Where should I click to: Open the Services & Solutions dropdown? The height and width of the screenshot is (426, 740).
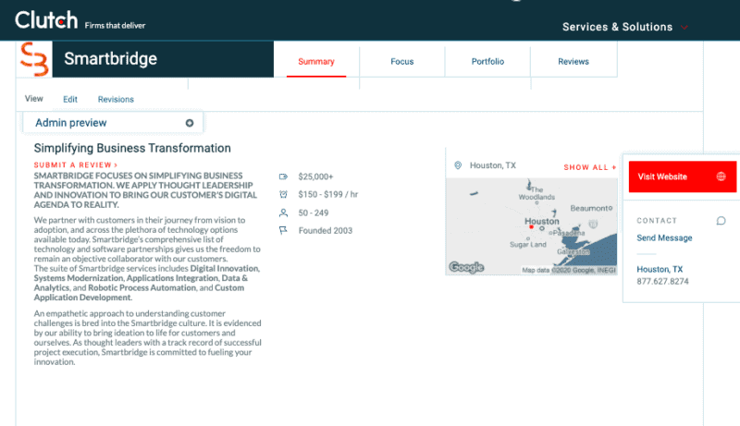625,27
